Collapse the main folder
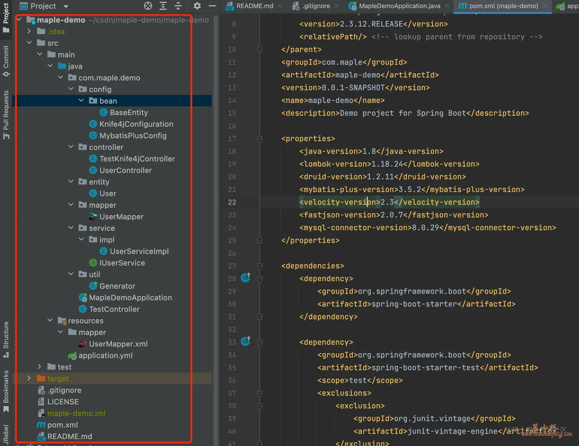 click(x=40, y=54)
